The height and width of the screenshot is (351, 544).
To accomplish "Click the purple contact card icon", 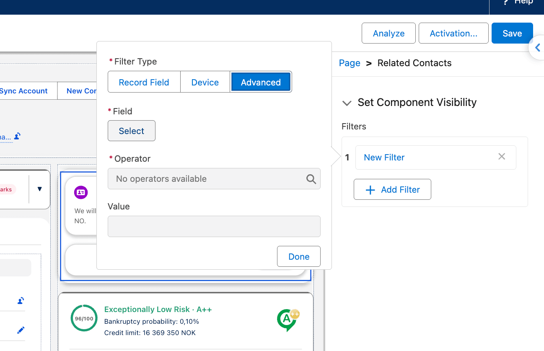I will point(80,192).
